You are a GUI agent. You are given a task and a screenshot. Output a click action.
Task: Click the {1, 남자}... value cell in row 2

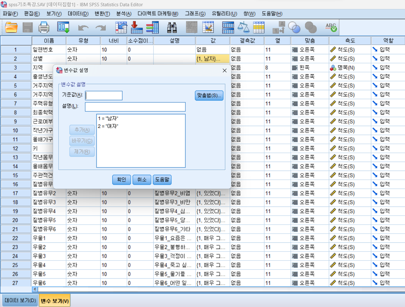[213, 59]
